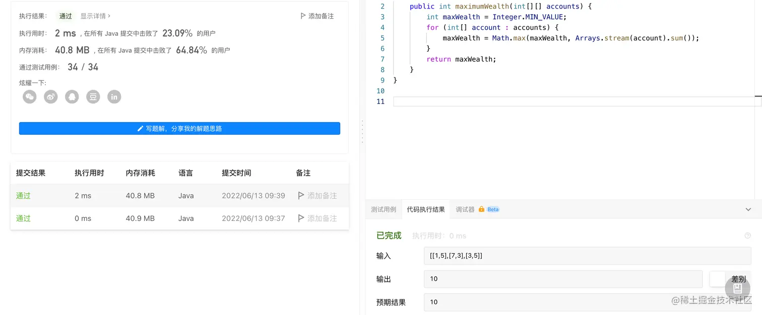Expand 显示详情 details link
The width and height of the screenshot is (762, 315).
[95, 16]
